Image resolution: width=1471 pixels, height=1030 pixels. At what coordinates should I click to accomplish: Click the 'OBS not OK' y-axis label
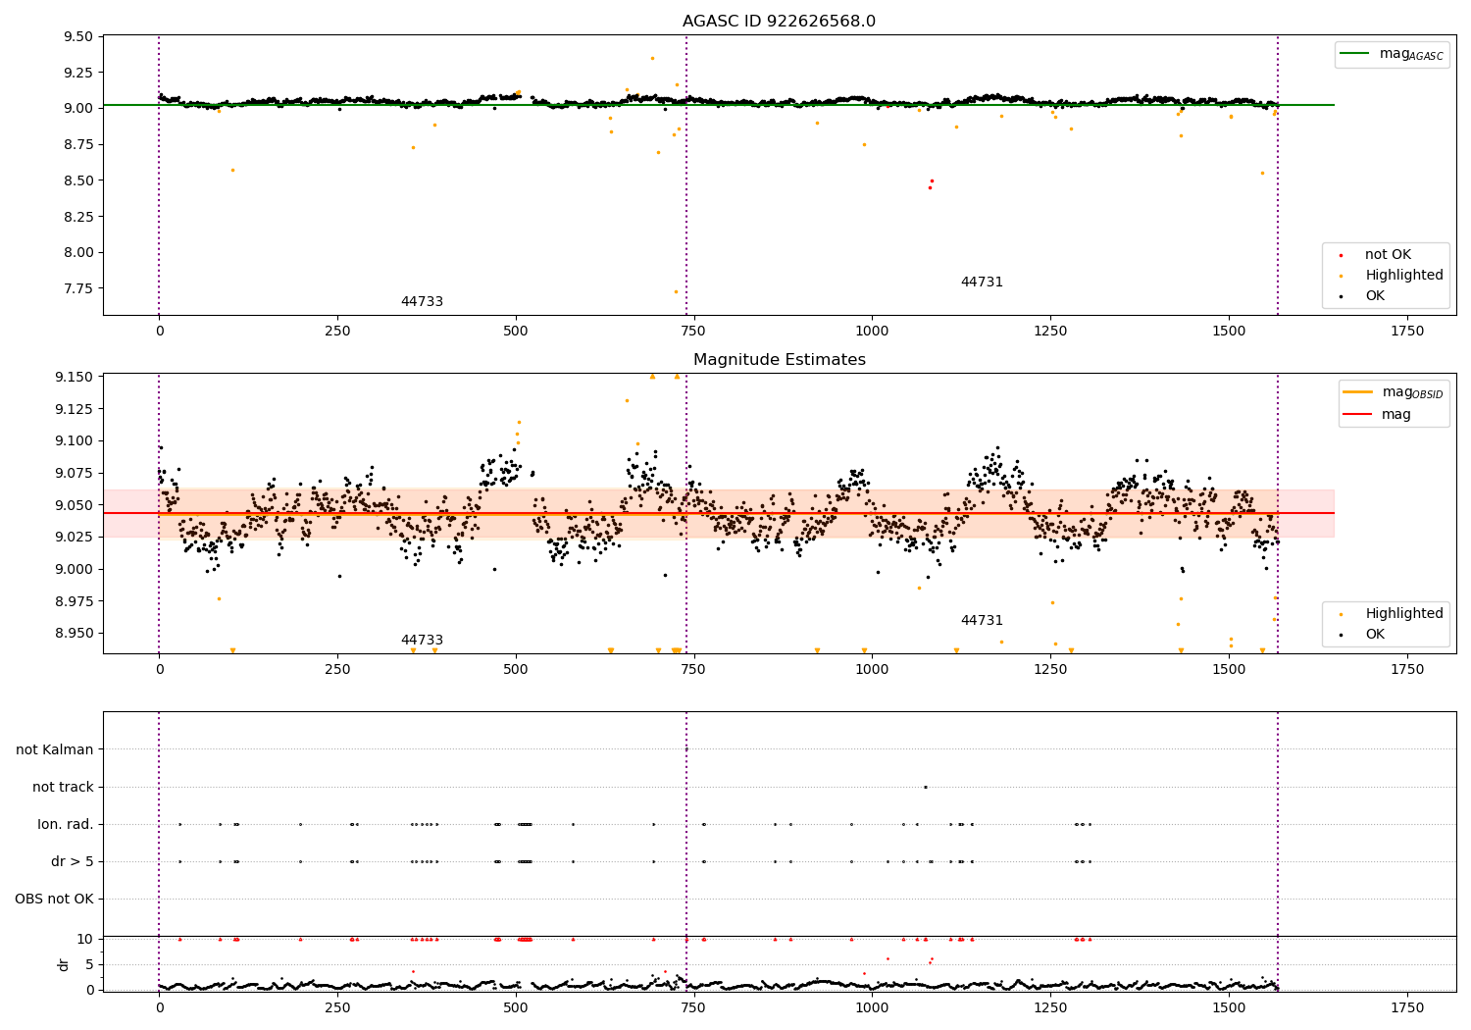point(54,899)
